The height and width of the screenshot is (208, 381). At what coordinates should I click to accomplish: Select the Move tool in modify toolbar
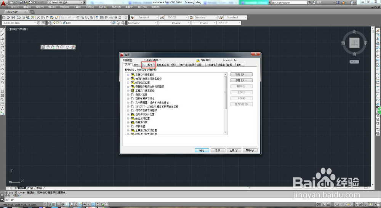point(378,52)
